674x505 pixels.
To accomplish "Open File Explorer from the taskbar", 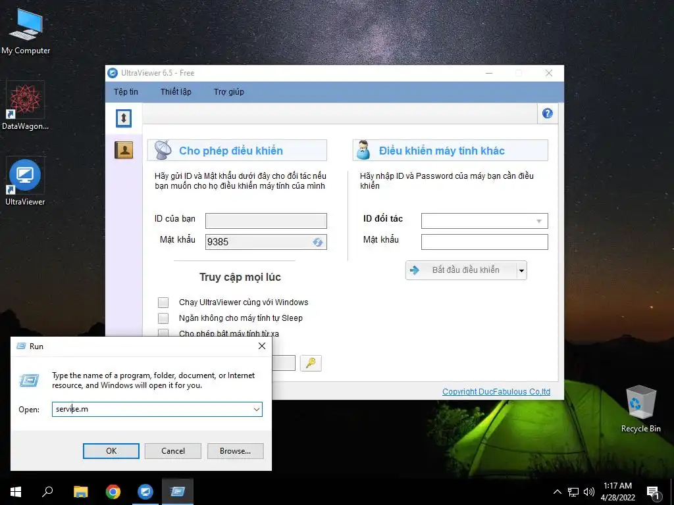I will (80, 492).
